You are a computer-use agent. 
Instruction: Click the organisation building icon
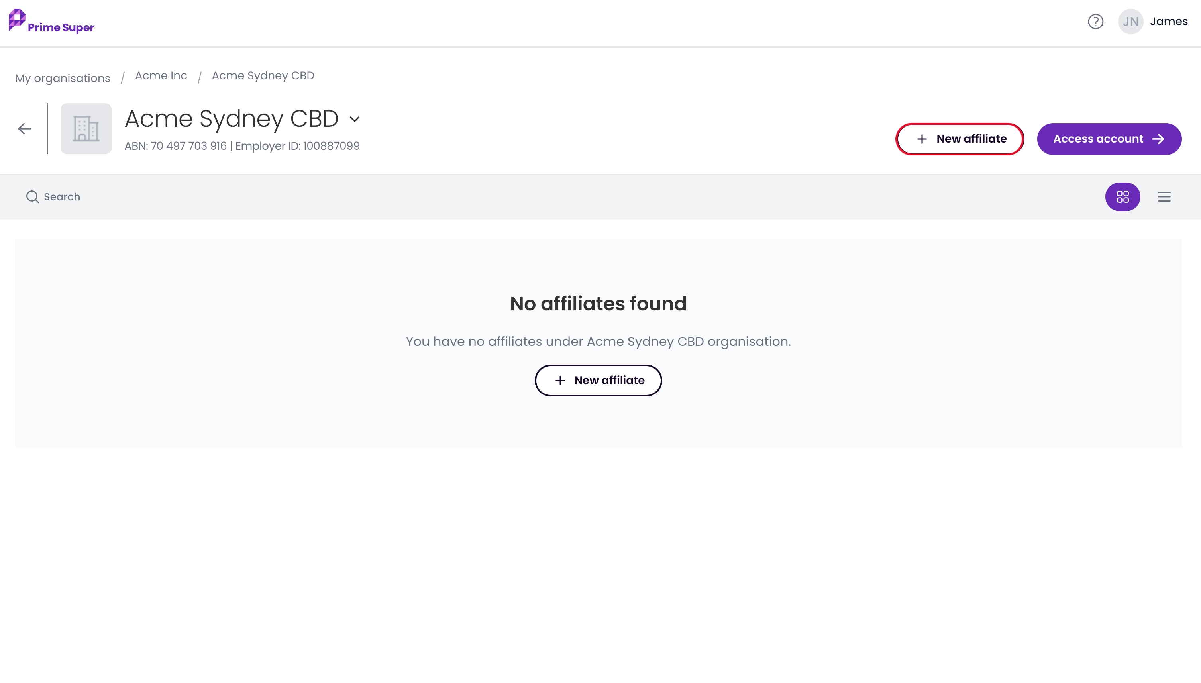point(86,129)
